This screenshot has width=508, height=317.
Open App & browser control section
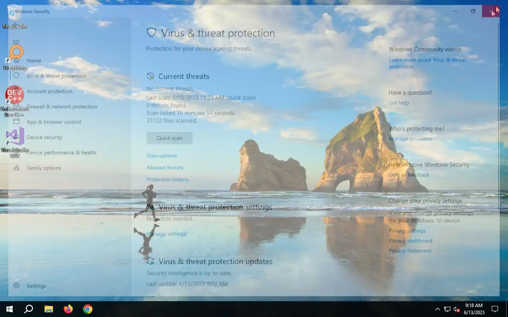[x=54, y=122]
